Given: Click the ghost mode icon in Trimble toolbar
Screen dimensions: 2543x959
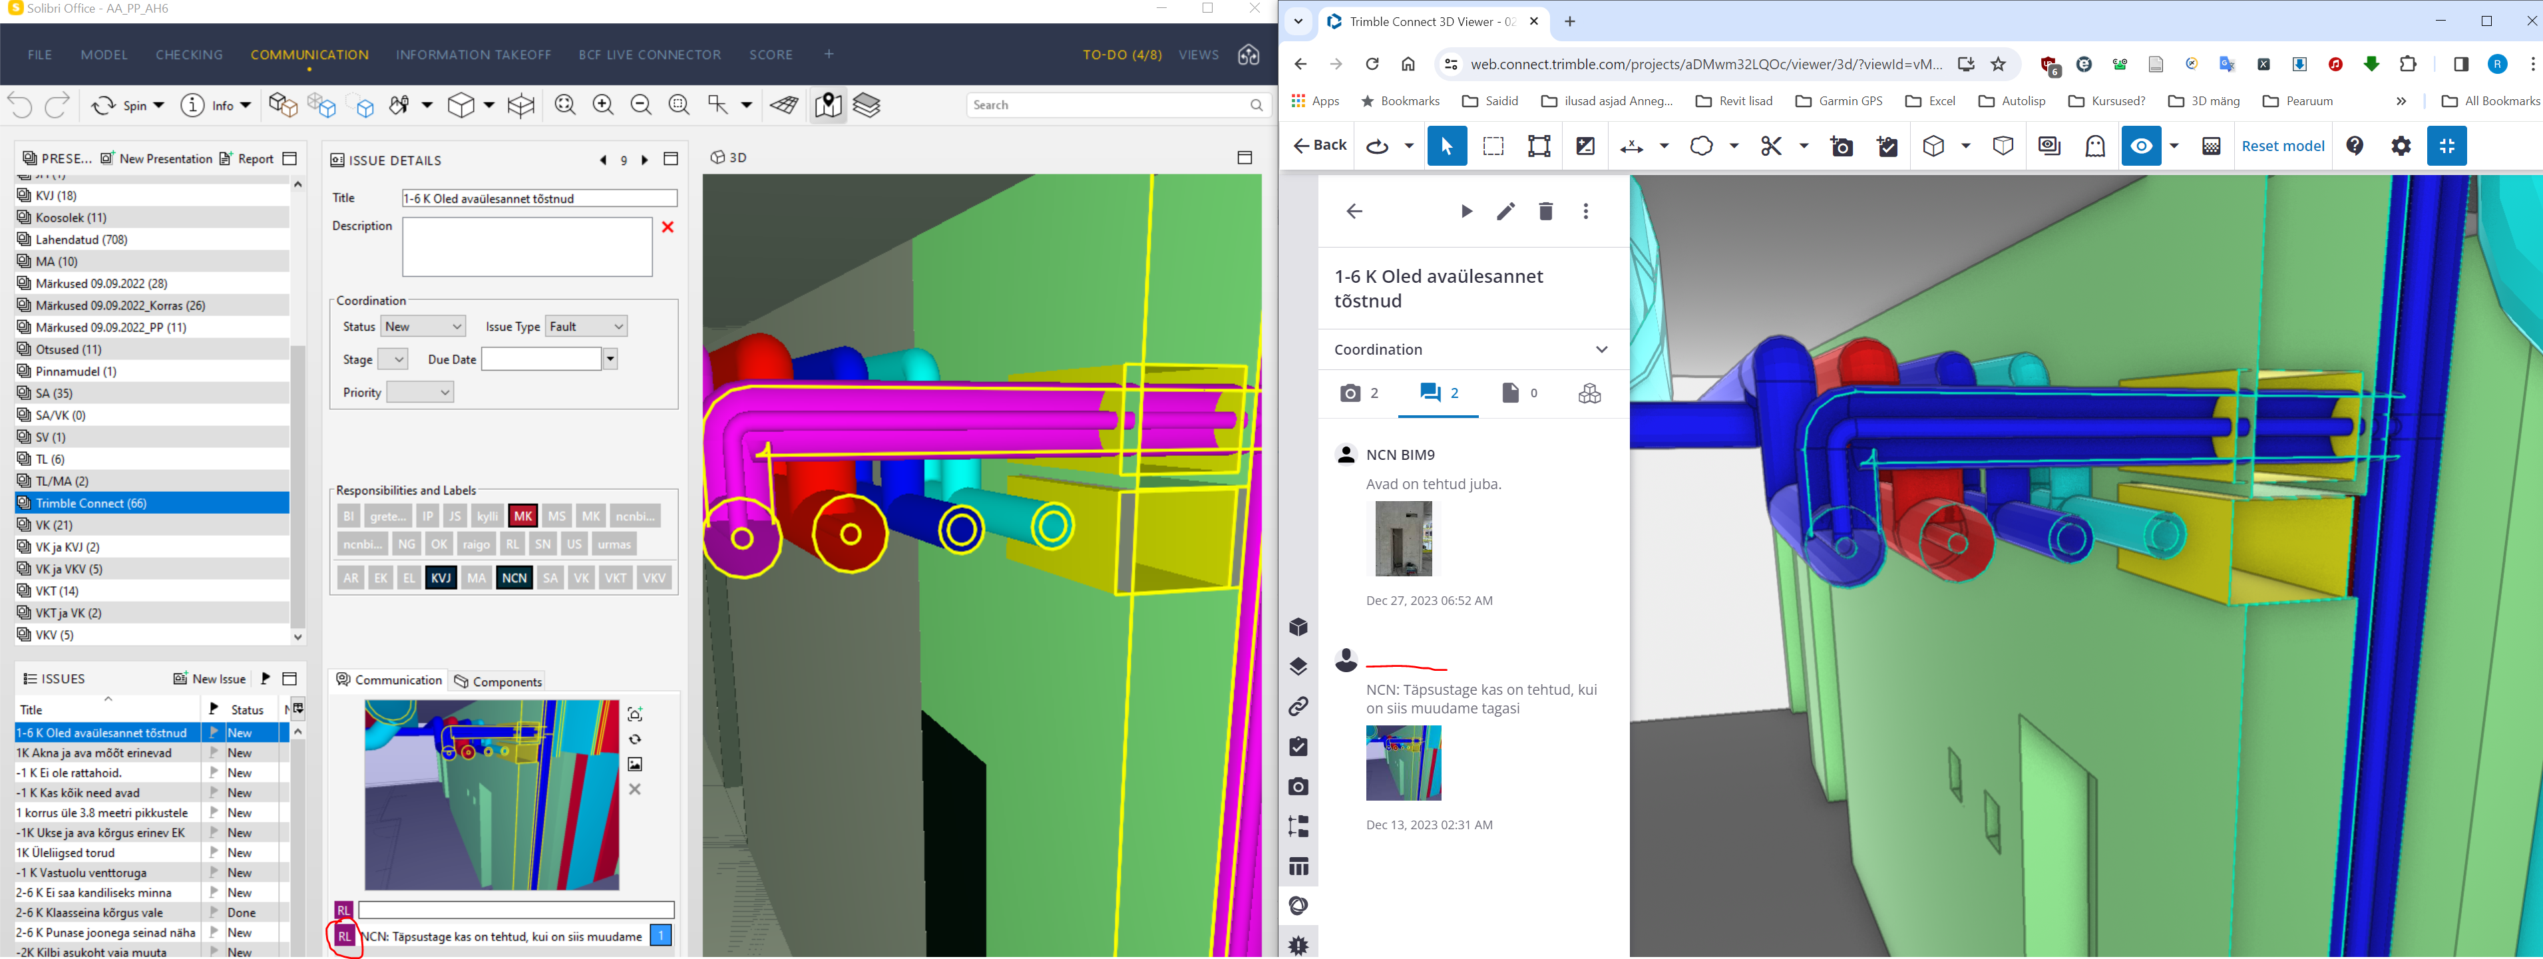Looking at the screenshot, I should pyautogui.click(x=2095, y=146).
